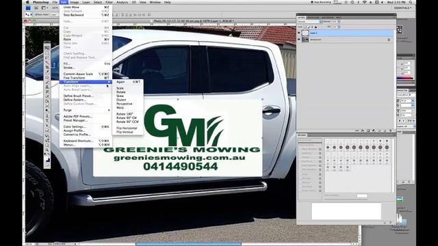The height and width of the screenshot is (246, 438).
Task: Click the Background layer thumbnail
Action: tap(305, 40)
